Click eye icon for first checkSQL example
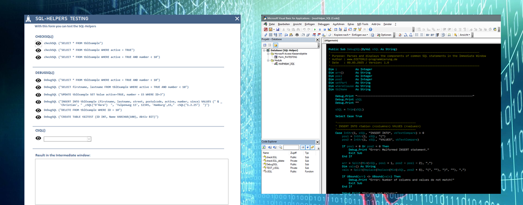This screenshot has width=523, height=205. (38, 44)
